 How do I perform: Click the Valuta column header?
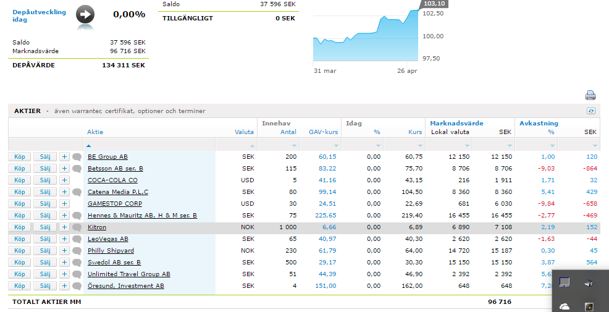coord(244,132)
